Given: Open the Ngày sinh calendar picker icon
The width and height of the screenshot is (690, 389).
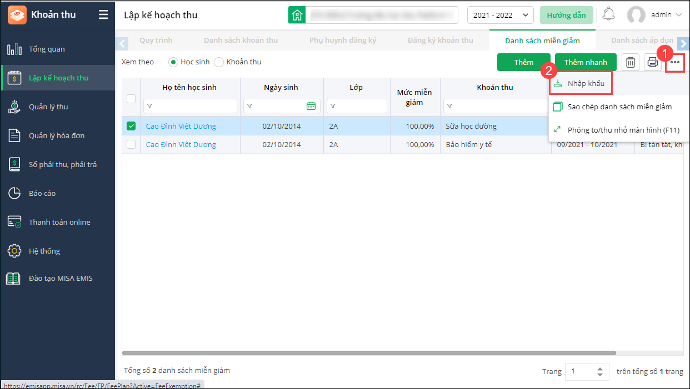Looking at the screenshot, I should [311, 106].
